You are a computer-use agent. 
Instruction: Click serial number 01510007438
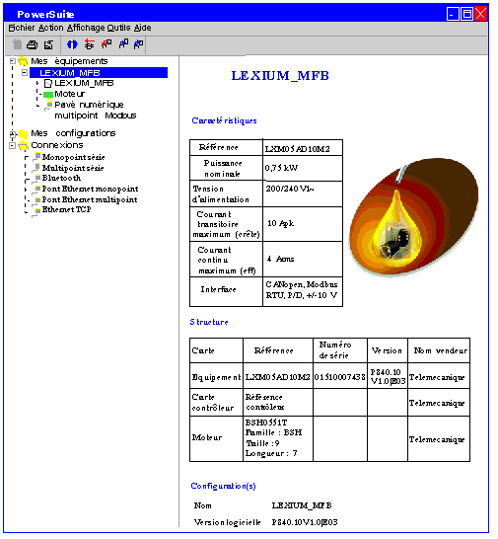pos(339,377)
